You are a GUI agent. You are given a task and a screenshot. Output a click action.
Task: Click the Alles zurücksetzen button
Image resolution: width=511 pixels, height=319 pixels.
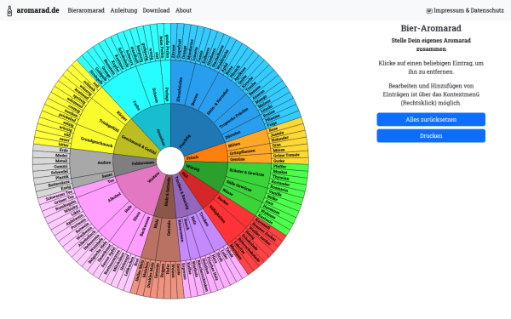431,119
